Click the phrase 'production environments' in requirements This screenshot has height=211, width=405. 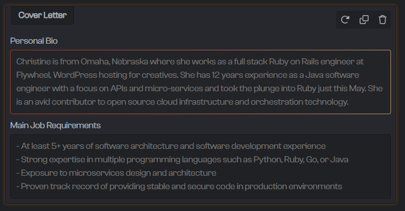(294, 186)
